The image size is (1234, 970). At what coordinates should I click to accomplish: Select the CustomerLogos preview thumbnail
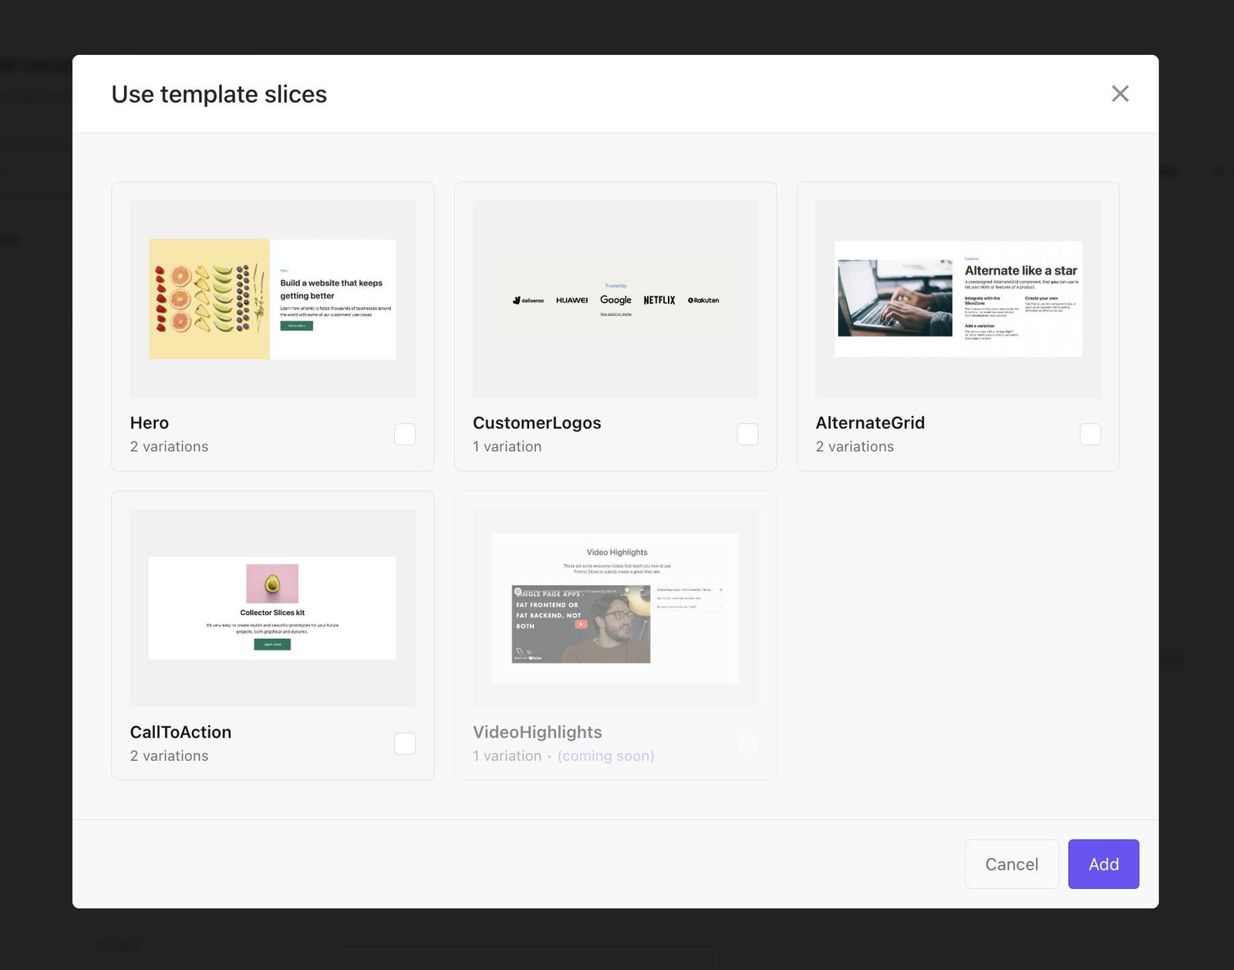pos(615,299)
